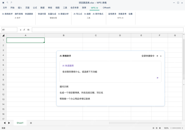
Task: Click AI 函数 in the ribbon
Action: click(87, 14)
